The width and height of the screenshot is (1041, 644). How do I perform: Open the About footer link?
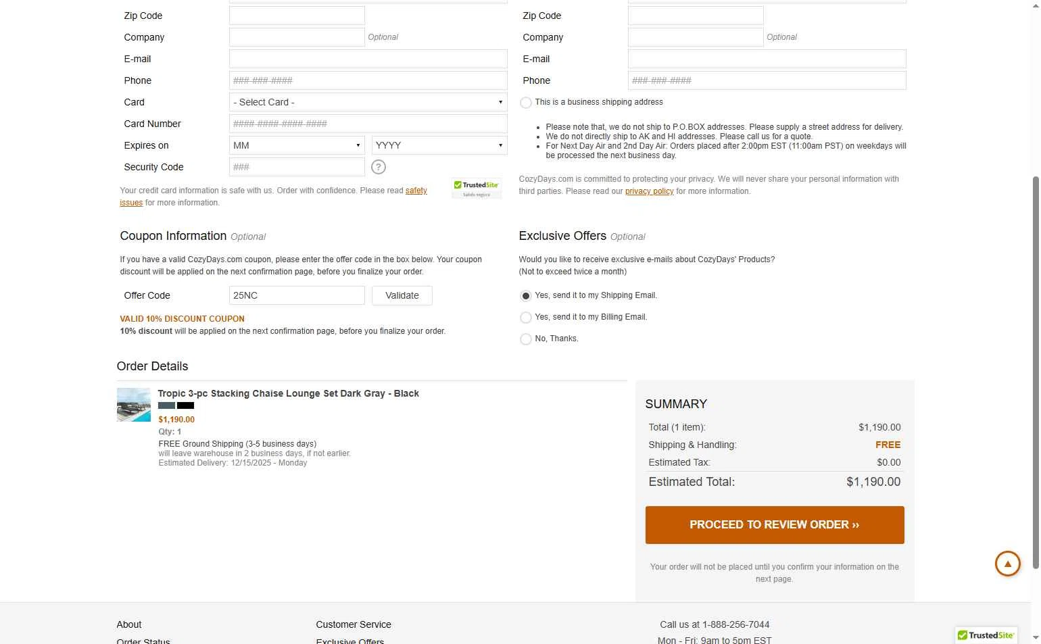[129, 624]
